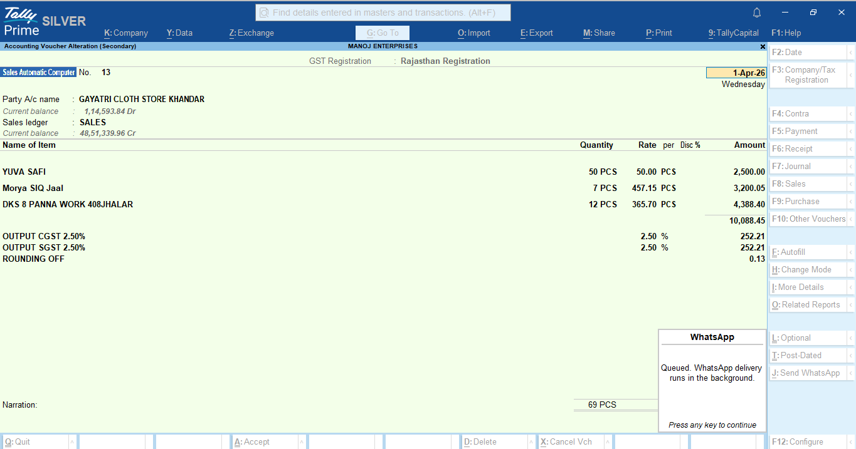856x449 pixels.
Task: Click the TallyPrime Silver logo
Action: click(44, 21)
